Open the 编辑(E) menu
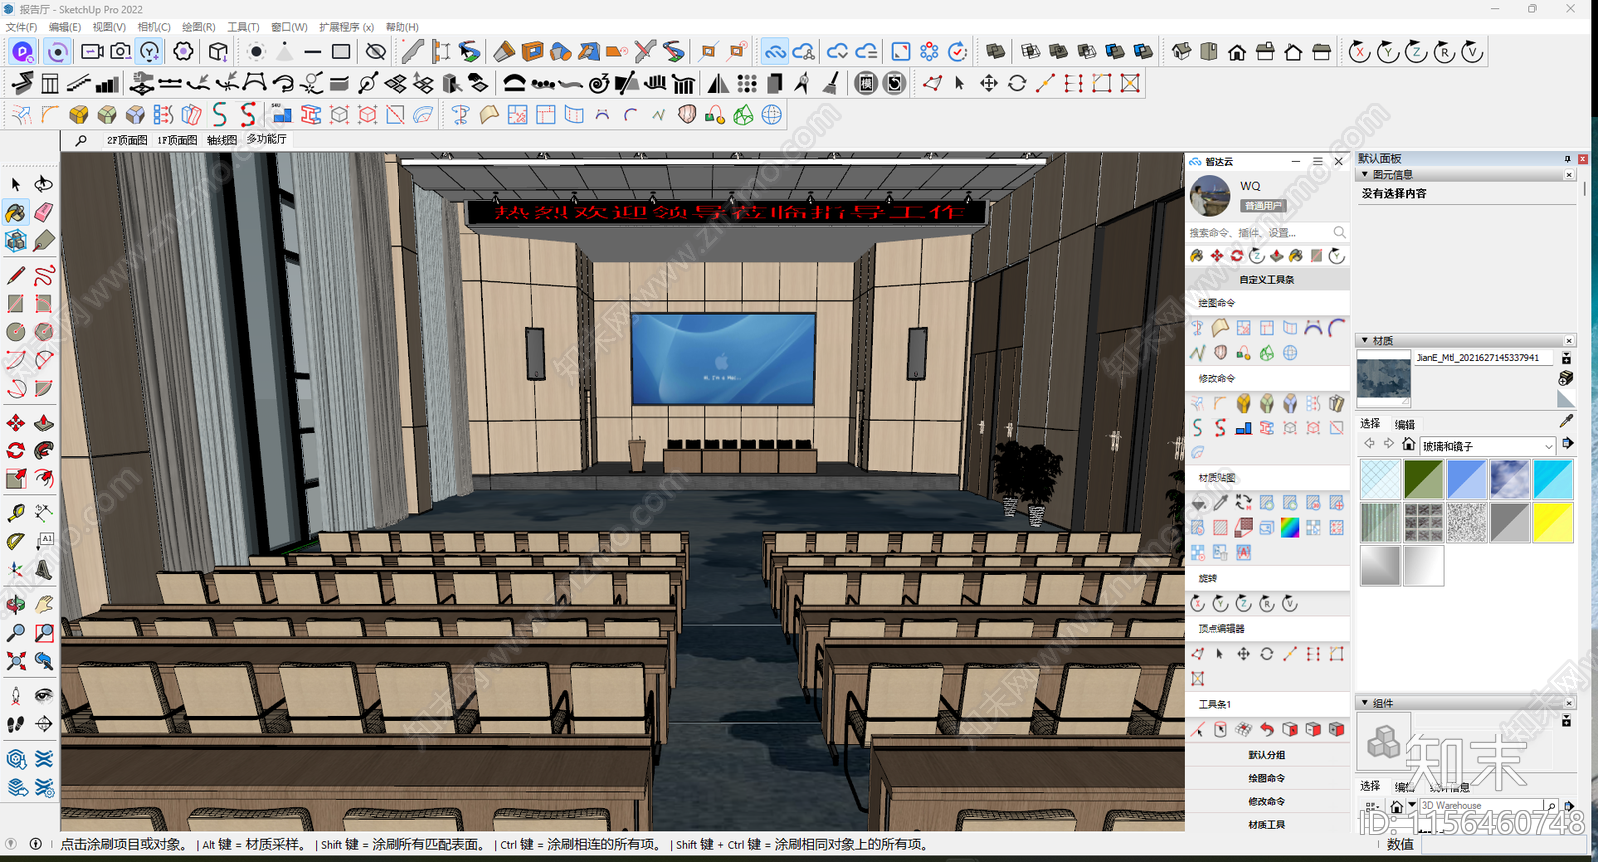 tap(65, 27)
